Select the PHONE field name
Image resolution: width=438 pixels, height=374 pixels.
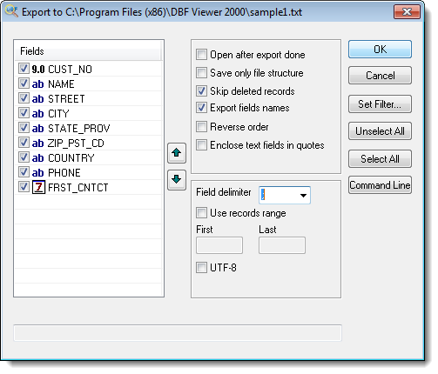pos(64,173)
